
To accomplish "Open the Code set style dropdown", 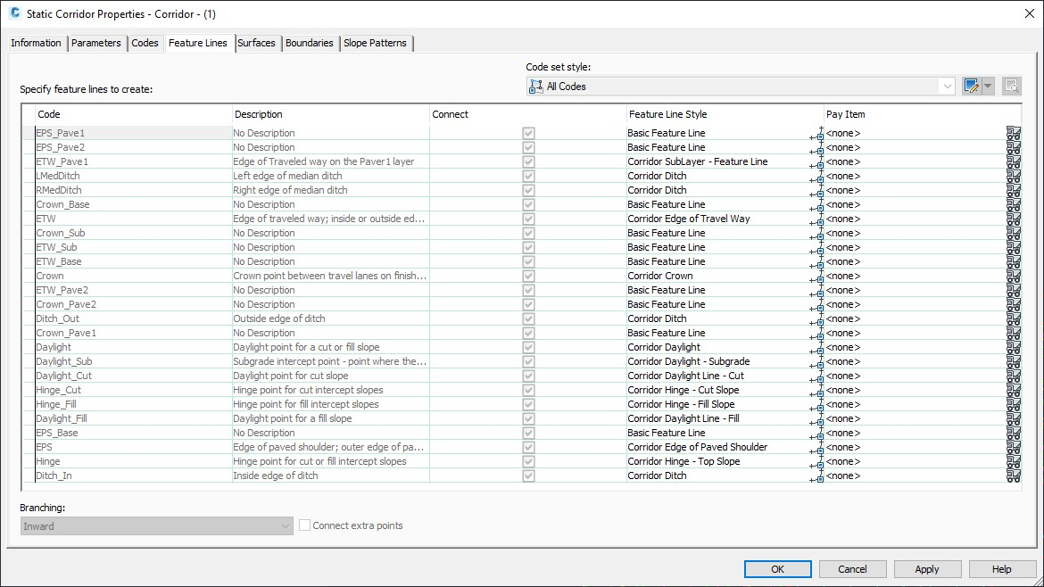I will click(x=946, y=86).
